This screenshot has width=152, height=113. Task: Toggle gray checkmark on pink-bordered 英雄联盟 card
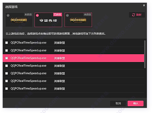click(67, 15)
